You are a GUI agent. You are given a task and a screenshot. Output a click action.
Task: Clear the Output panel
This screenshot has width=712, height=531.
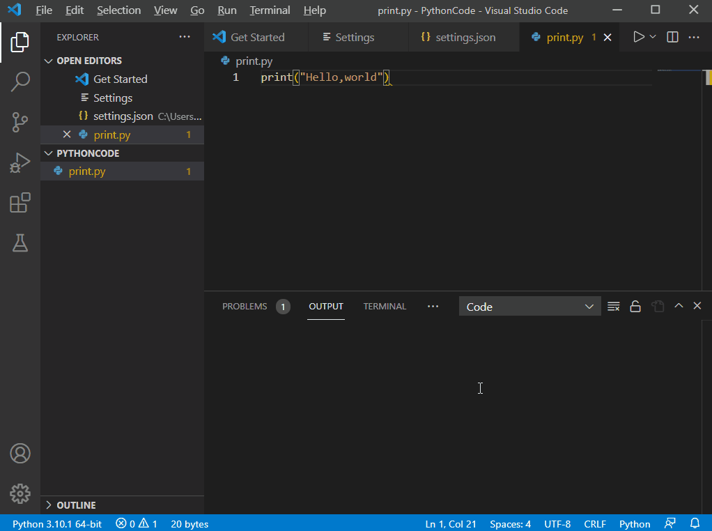click(613, 306)
